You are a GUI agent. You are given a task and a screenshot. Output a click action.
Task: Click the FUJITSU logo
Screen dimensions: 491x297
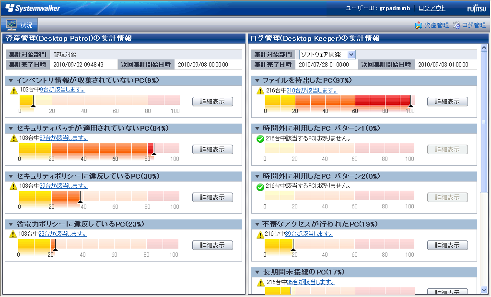[475, 9]
